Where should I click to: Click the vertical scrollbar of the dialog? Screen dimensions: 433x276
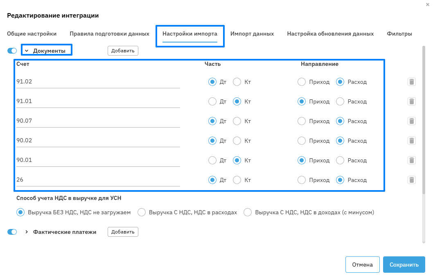[x=424, y=123]
